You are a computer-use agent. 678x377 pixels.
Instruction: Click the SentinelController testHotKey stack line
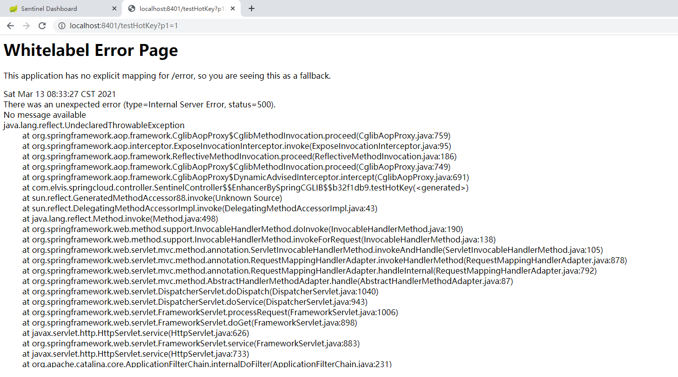click(x=245, y=188)
